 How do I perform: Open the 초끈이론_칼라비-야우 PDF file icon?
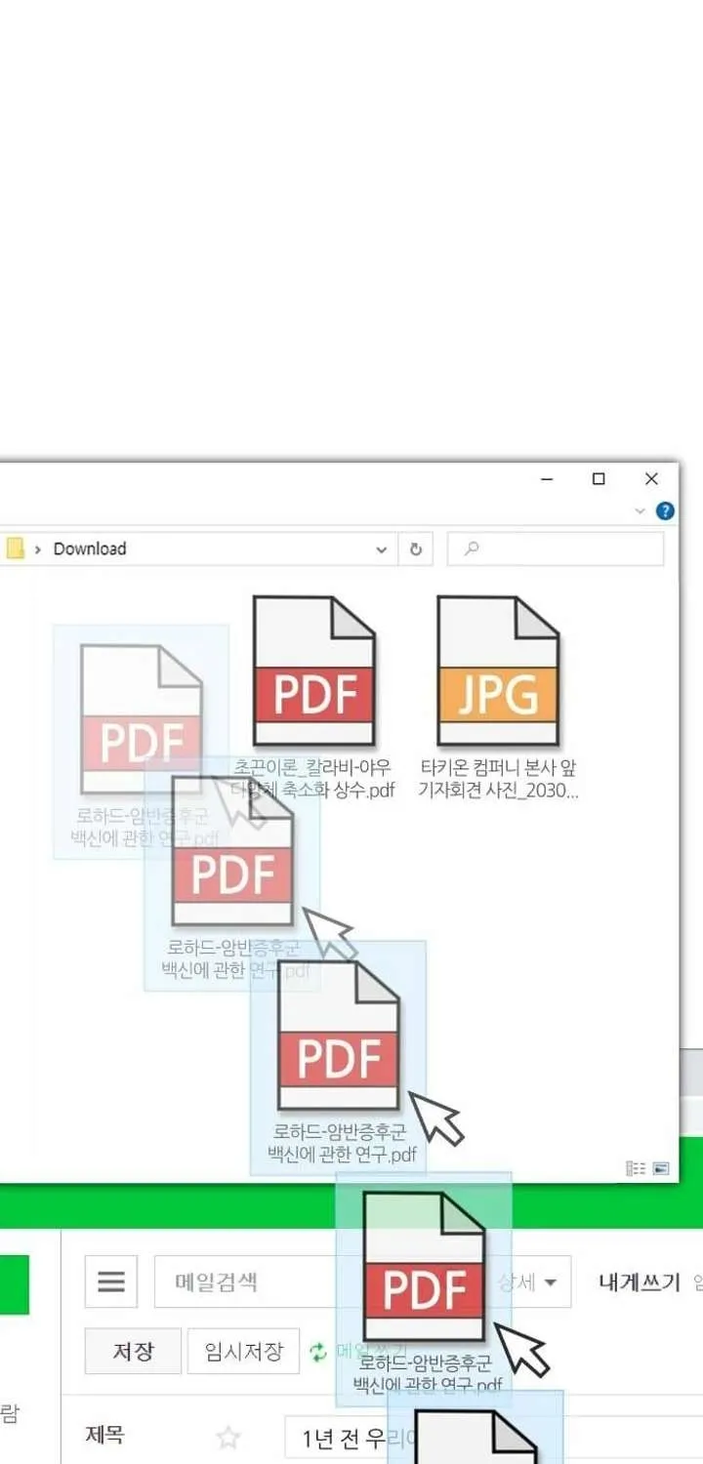tap(313, 671)
